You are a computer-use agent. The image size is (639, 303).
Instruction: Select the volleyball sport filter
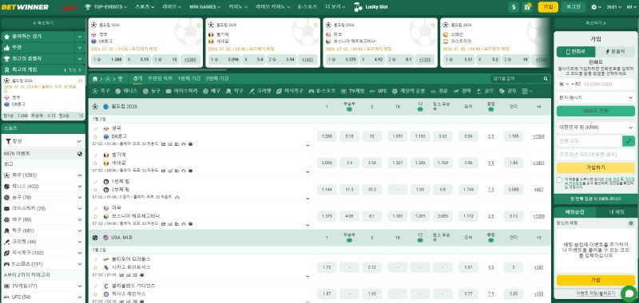[212, 91]
